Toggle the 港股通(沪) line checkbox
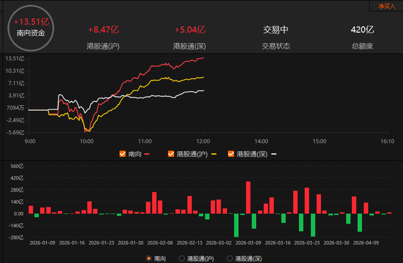403x263 pixels. click(171, 154)
